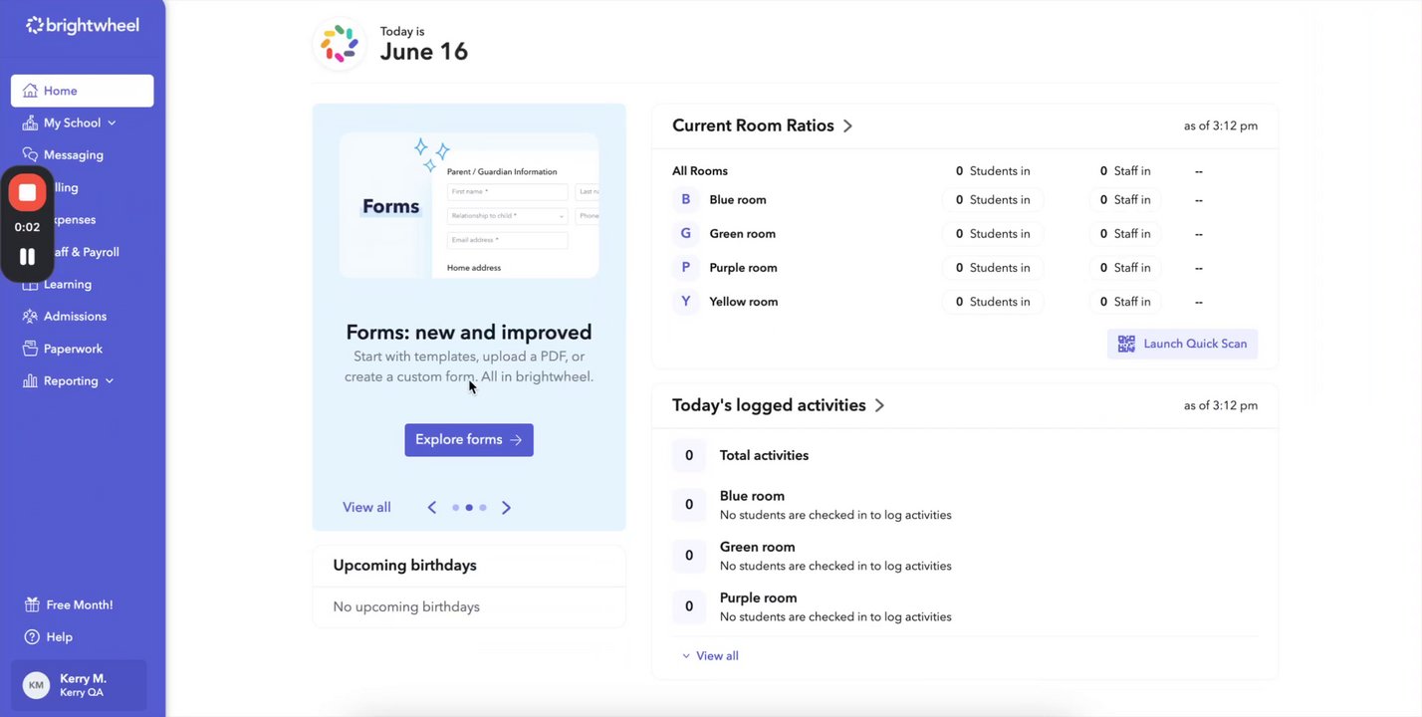Click the Free Month gift icon
Viewport: 1422px width, 717px height.
point(32,604)
